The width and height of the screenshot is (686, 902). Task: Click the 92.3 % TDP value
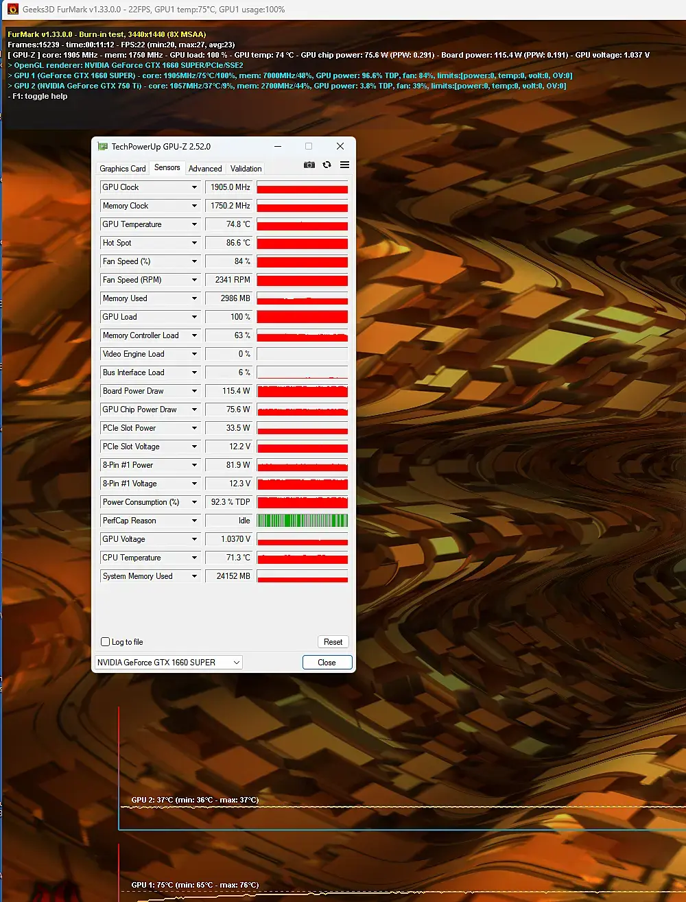(x=230, y=502)
